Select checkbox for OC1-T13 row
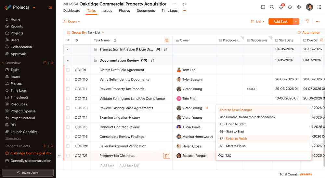This screenshot has height=178, width=325. (x=68, y=108)
